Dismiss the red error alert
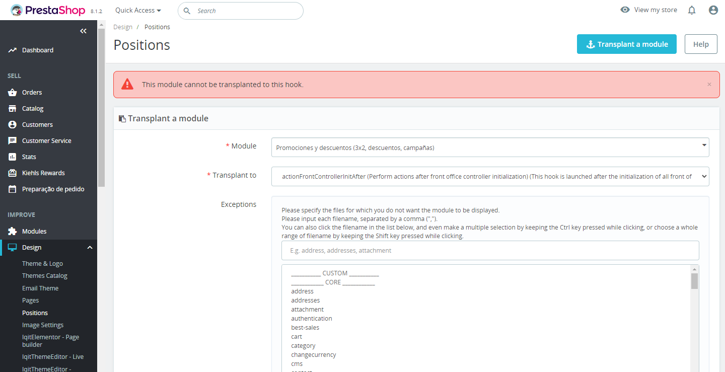 709,85
